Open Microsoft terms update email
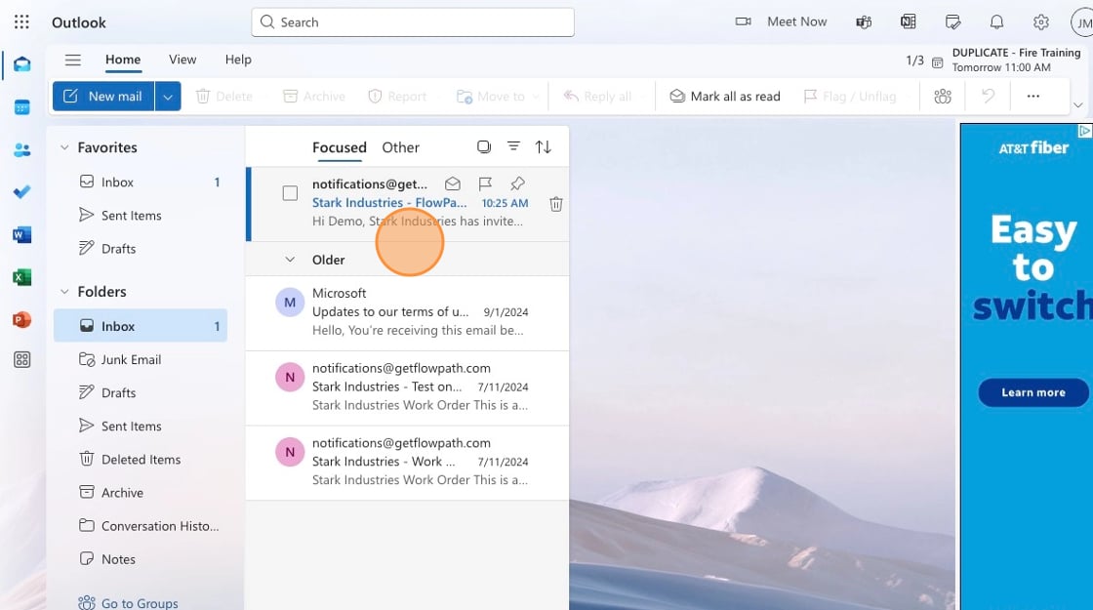 click(407, 313)
